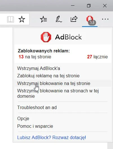
Task: Open Troubleshoot an ad
Action: click(37, 107)
